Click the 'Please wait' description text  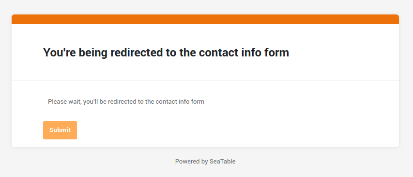[126, 101]
